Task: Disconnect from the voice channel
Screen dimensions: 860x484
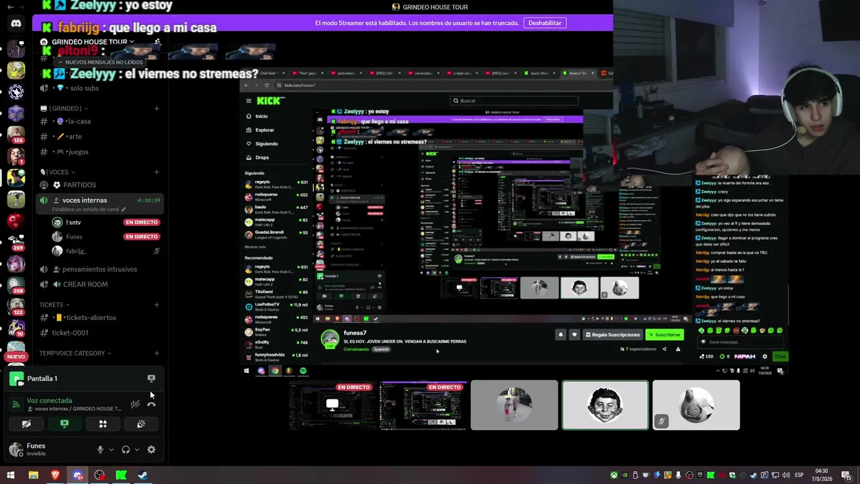Action: coord(151,404)
